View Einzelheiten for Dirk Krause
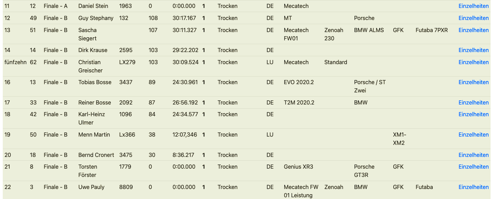The width and height of the screenshot is (493, 199). pos(473,50)
